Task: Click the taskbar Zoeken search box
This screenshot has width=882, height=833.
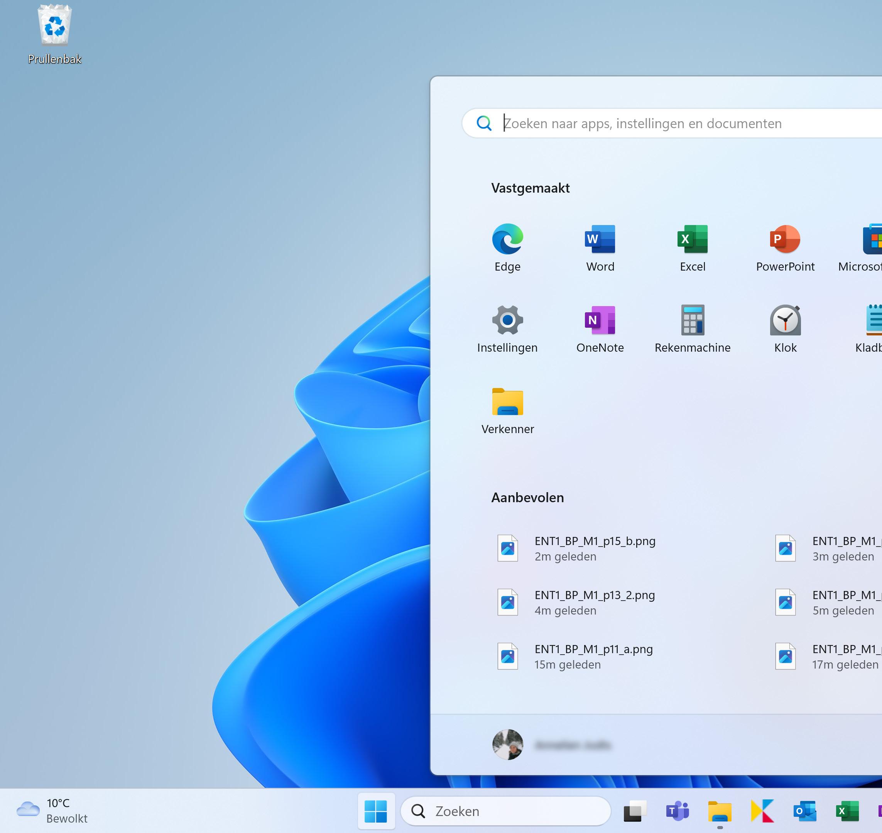Action: click(x=506, y=811)
